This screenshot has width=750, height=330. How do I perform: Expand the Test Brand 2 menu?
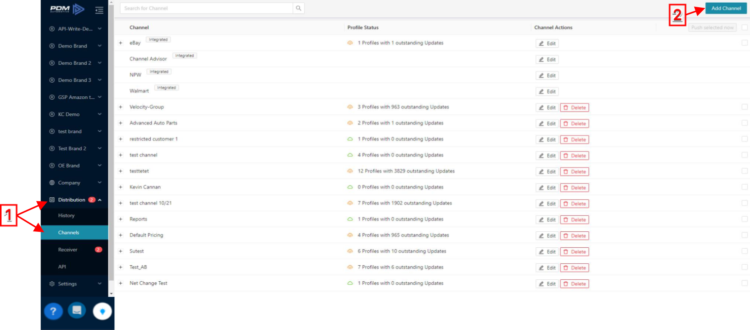click(x=100, y=148)
